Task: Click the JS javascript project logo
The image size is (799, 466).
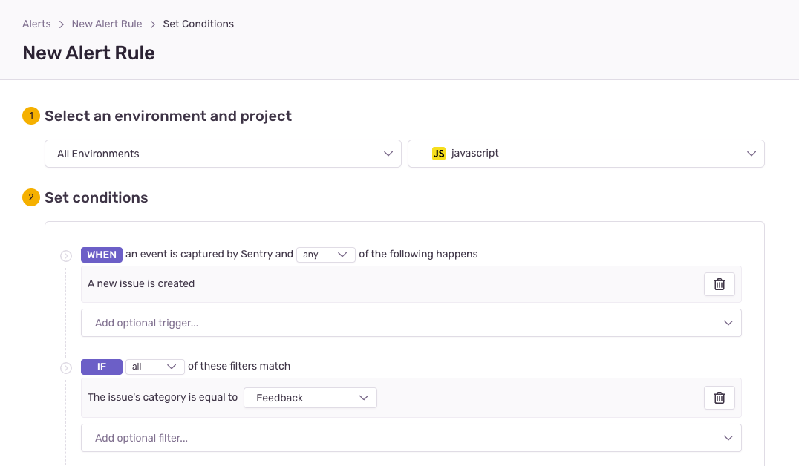Action: [x=438, y=153]
